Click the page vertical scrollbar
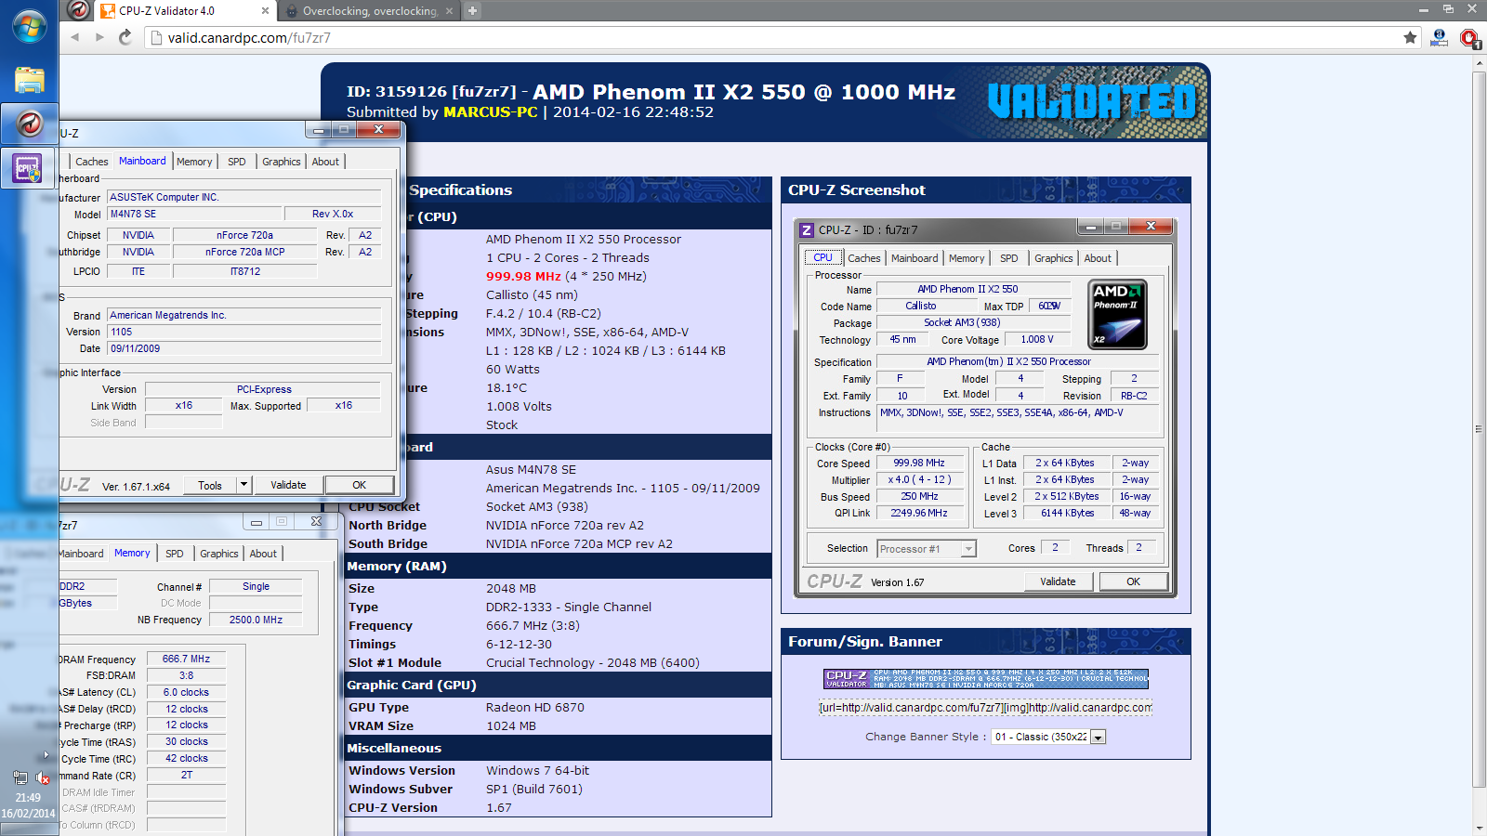Screen dimensions: 1487x836 pyautogui.click(x=1480, y=427)
